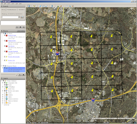Click the search magnifying glass button
This screenshot has width=137, height=124.
pos(22,17)
